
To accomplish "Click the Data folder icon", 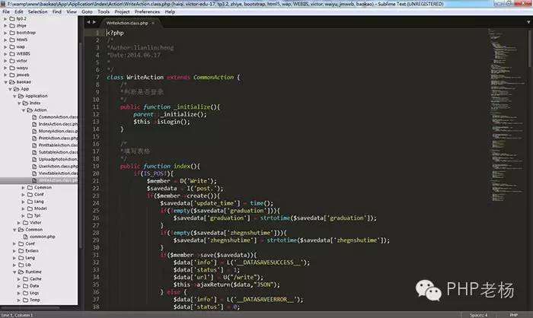I will point(25,286).
